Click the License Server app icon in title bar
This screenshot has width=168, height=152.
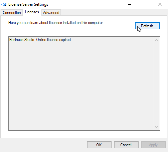(x=4, y=4)
